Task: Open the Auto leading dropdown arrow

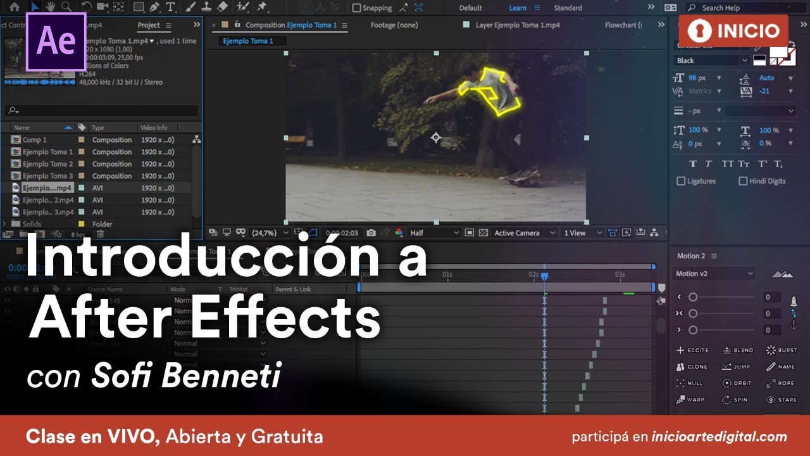Action: [x=790, y=78]
